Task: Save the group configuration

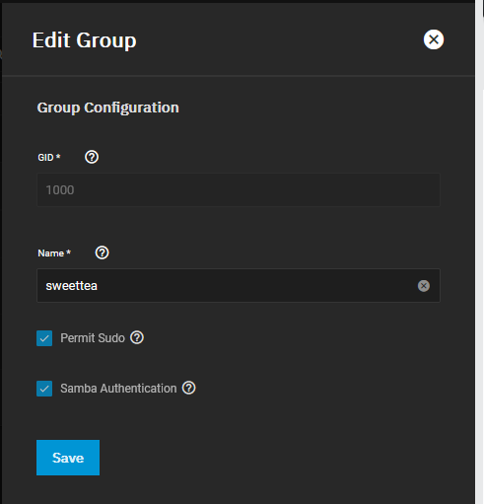Action: click(68, 458)
